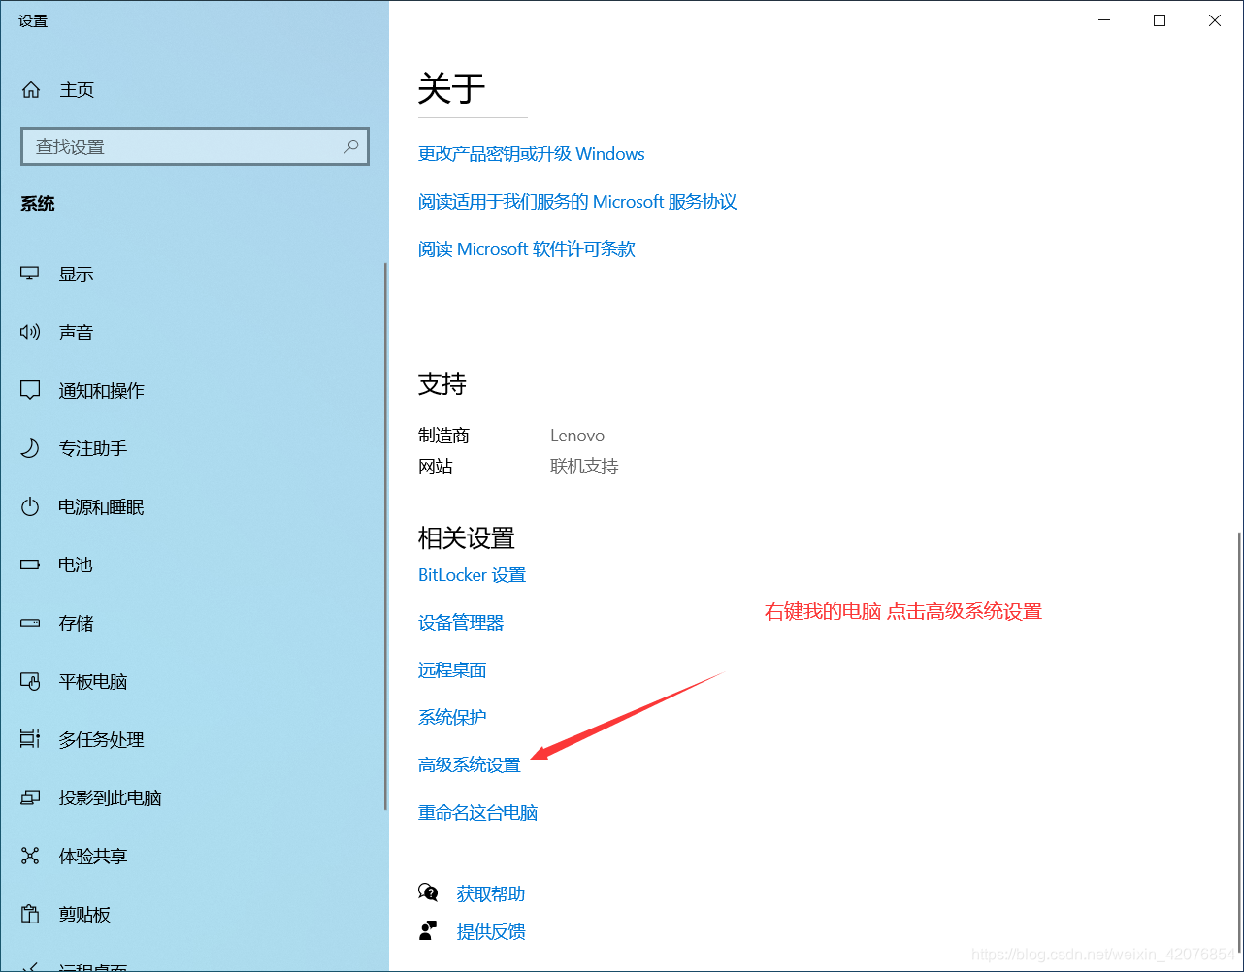The width and height of the screenshot is (1244, 972).
Task: Open the 剪贴板 clipboard icon
Action: [x=30, y=914]
